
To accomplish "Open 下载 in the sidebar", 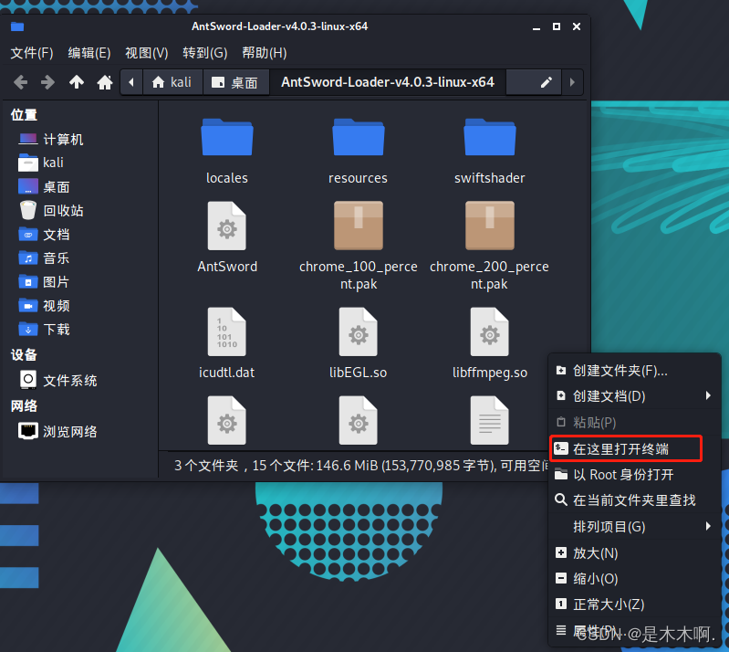I will [44, 329].
